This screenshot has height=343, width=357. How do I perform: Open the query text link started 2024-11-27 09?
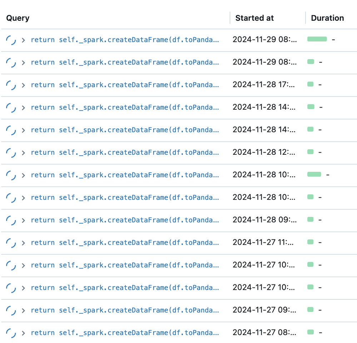(125, 310)
